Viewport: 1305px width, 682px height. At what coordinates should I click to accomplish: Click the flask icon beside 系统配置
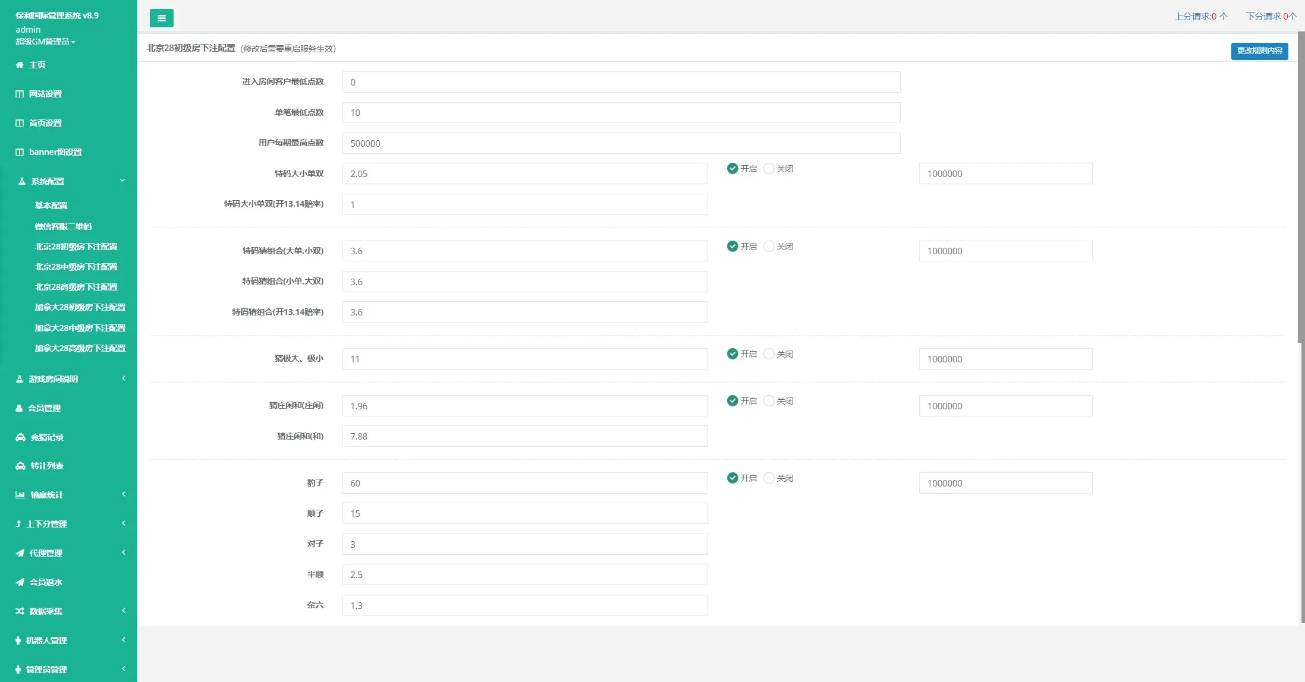pyautogui.click(x=22, y=181)
